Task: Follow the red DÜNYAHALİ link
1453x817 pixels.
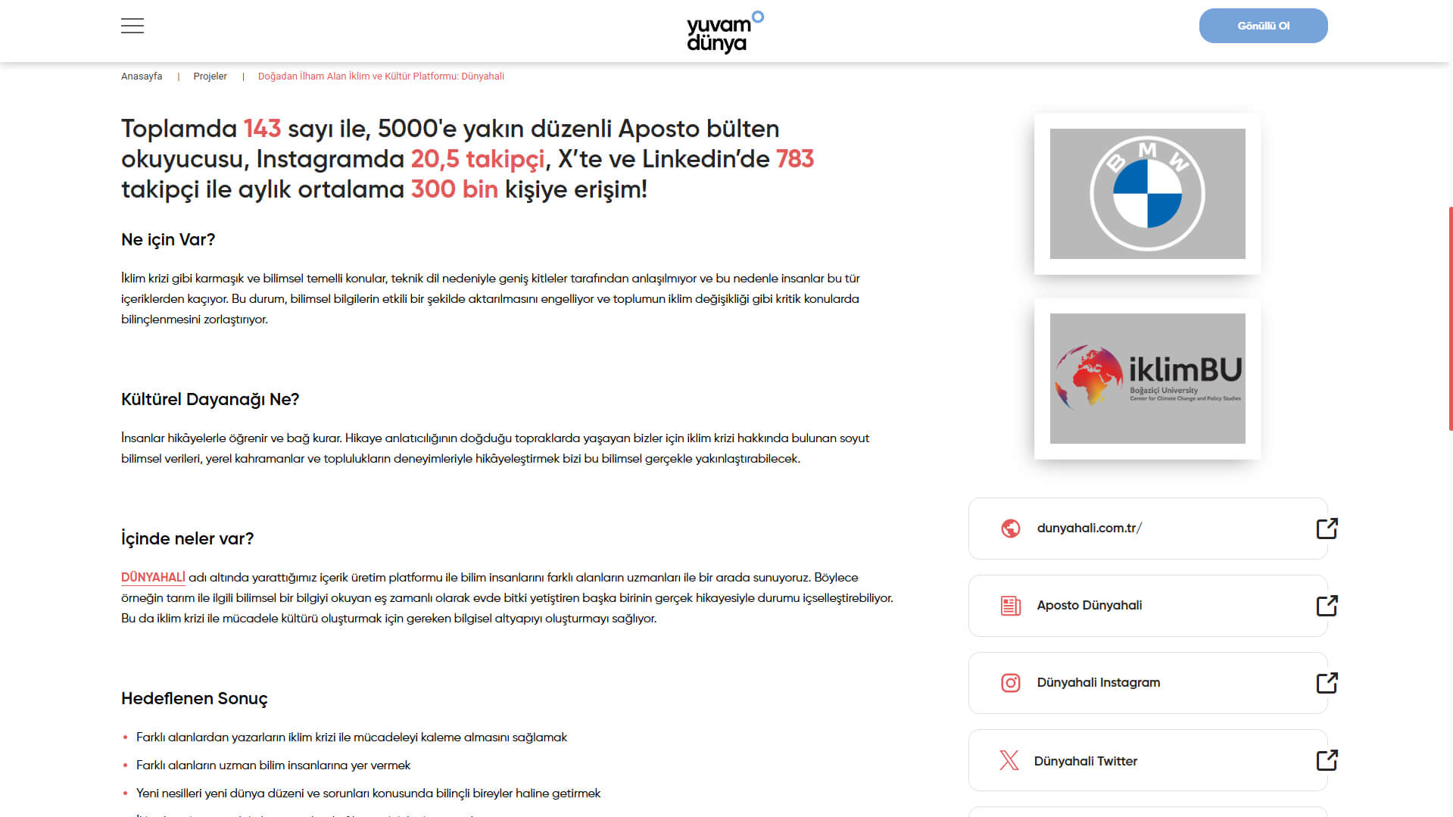Action: click(153, 578)
